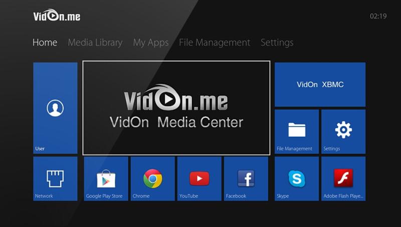Open the Settings tab in navigation
This screenshot has width=401, height=227.
tap(277, 43)
